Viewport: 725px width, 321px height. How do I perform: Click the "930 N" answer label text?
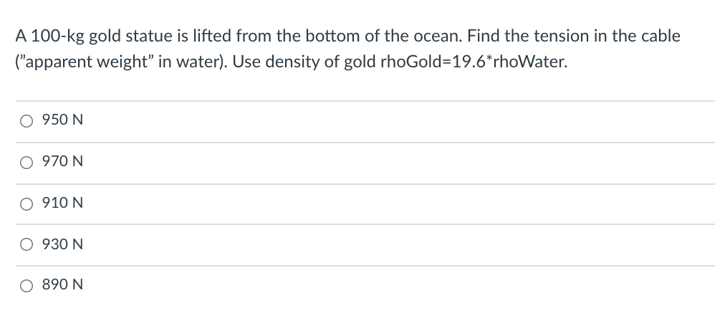coord(62,244)
